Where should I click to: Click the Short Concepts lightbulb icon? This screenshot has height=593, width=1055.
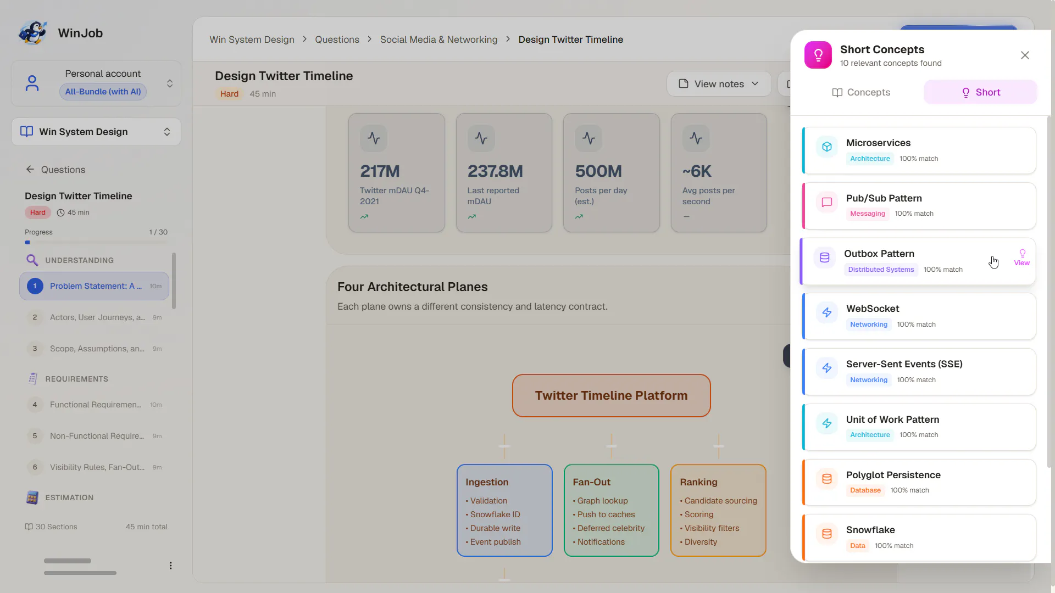click(818, 55)
